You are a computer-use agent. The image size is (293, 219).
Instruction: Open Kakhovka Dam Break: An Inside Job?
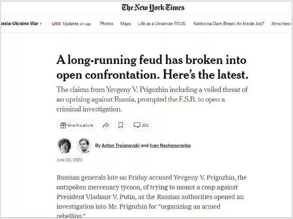tap(229, 23)
